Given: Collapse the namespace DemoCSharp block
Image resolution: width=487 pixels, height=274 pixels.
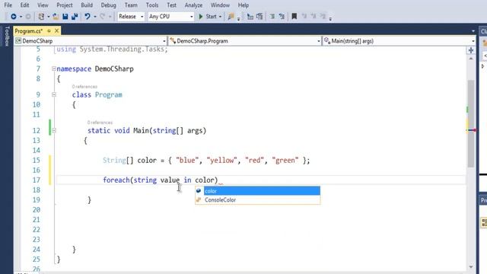Looking at the screenshot, I should [54, 68].
